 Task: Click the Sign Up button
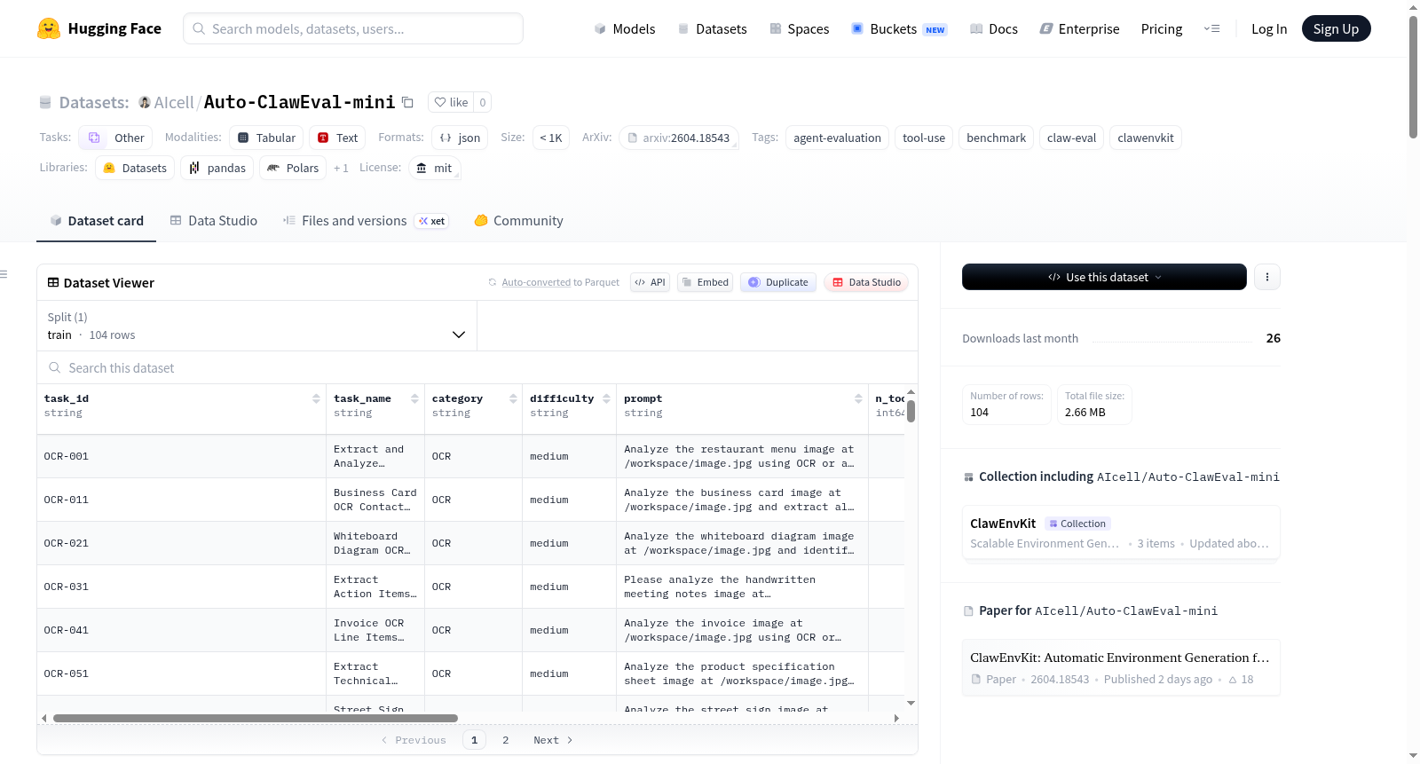coord(1336,28)
